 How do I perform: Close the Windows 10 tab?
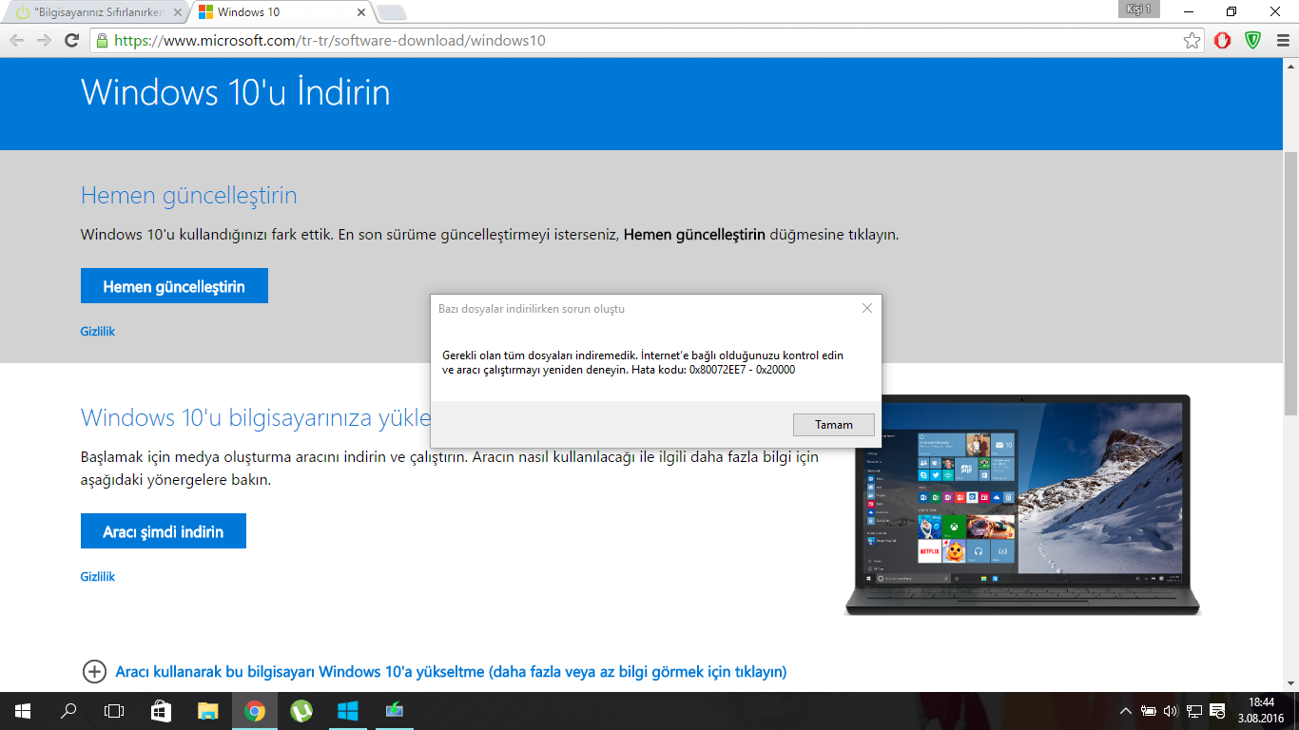coord(361,12)
